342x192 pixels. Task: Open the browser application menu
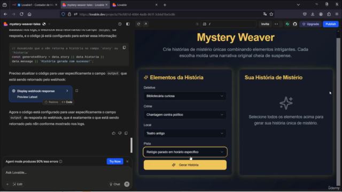point(337,14)
